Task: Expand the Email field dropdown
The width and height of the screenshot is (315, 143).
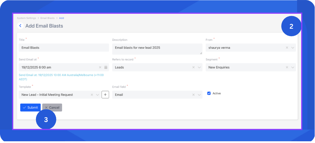Action: tap(199, 95)
